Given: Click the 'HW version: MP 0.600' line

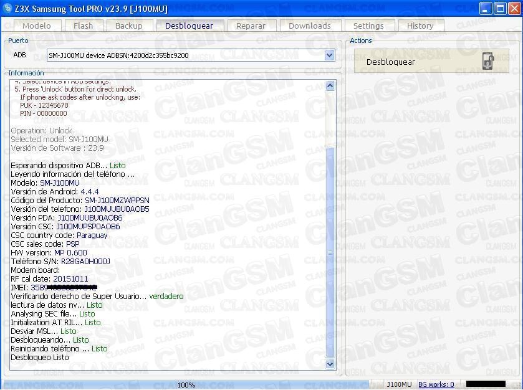Looking at the screenshot, I should click(x=49, y=253).
